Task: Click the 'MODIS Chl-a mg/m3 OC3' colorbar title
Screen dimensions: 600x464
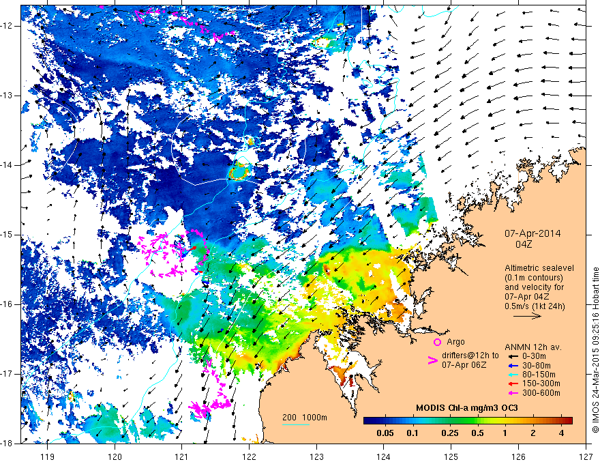Action: click(x=466, y=408)
